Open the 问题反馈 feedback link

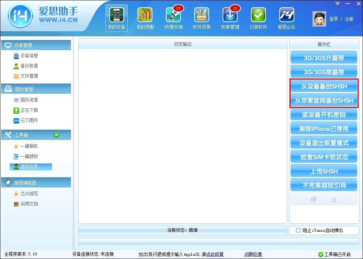[x=253, y=254]
